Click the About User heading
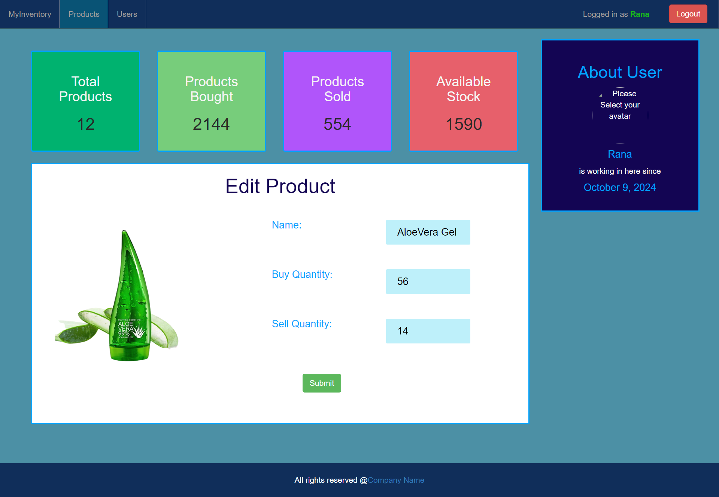719x497 pixels. [x=620, y=72]
